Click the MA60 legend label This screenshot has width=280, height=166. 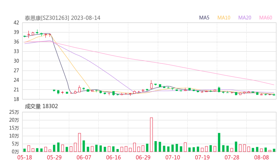click(x=266, y=18)
